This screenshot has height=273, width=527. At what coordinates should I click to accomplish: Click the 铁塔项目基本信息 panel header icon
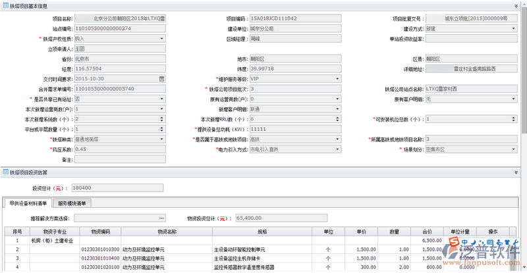click(5, 6)
